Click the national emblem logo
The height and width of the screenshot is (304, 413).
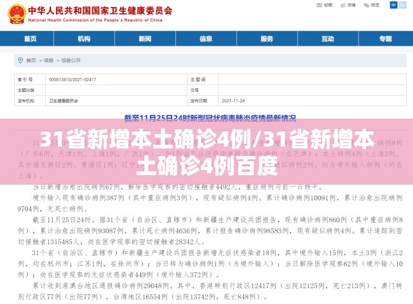(17, 14)
